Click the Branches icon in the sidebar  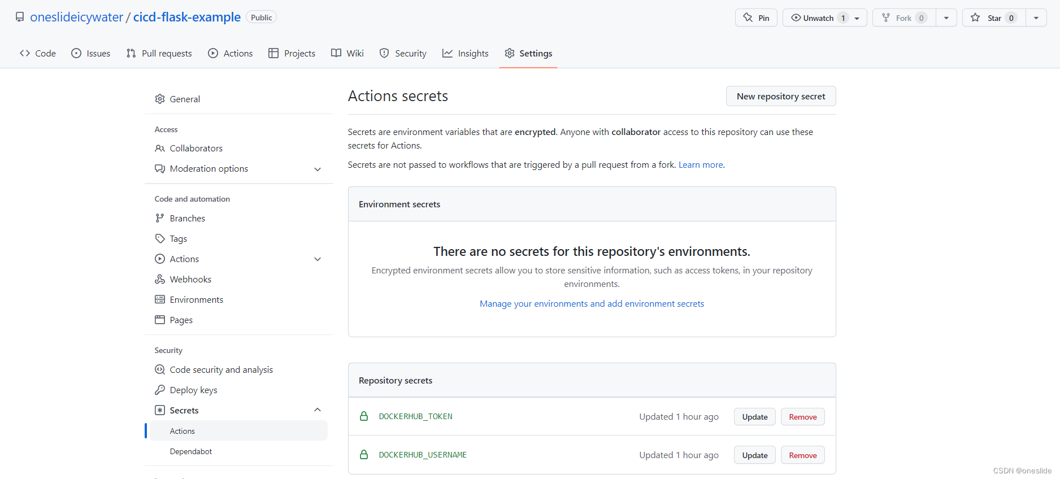[x=160, y=218]
